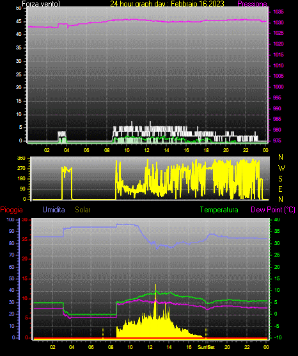This screenshot has width=298, height=356.
Task: Click blue humidity axis value 50
Action: click(12, 278)
